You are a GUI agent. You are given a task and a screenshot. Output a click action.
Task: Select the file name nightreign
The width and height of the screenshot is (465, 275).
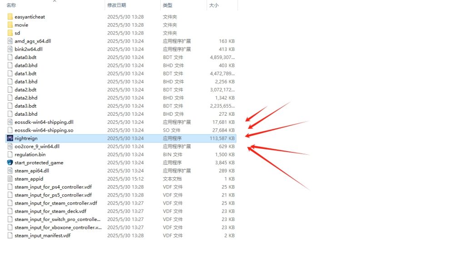[x=26, y=138]
